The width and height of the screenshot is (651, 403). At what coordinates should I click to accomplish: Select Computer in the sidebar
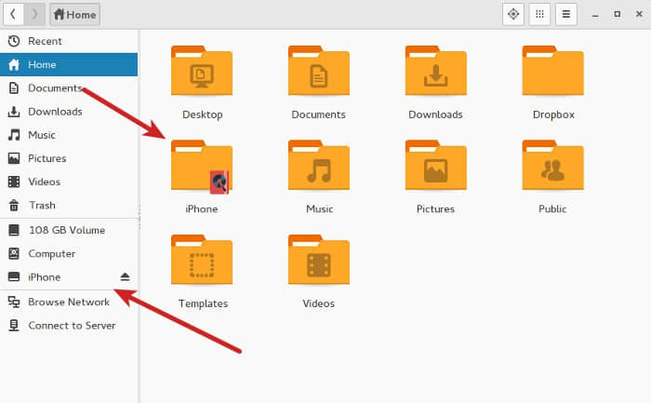coord(69,253)
